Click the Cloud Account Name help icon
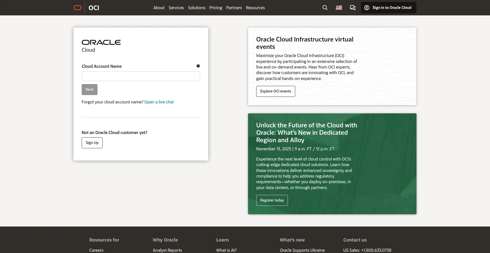This screenshot has width=490, height=253. click(x=198, y=66)
